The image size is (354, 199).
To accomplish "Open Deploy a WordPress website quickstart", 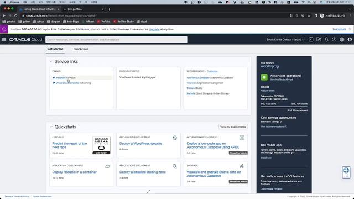I will [x=140, y=144].
